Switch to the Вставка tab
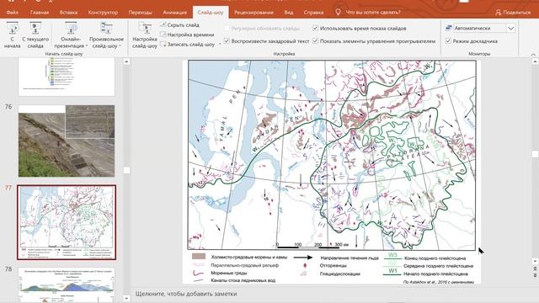Screen dimensions: 539x303 click(68, 13)
